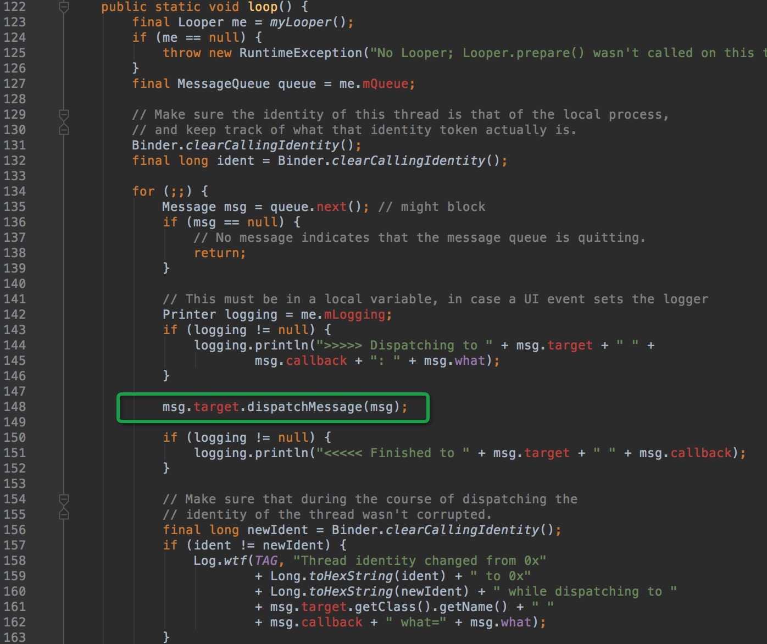Click Long.toHexString(newIdent) call

[370, 592]
